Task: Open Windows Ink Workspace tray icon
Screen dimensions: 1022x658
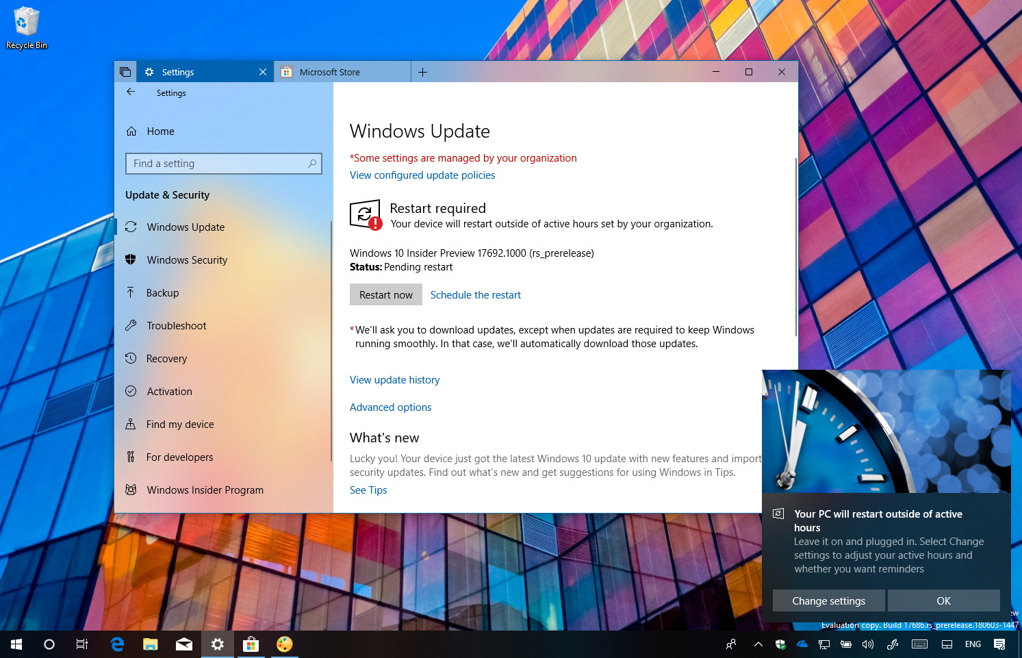Action: 893,644
